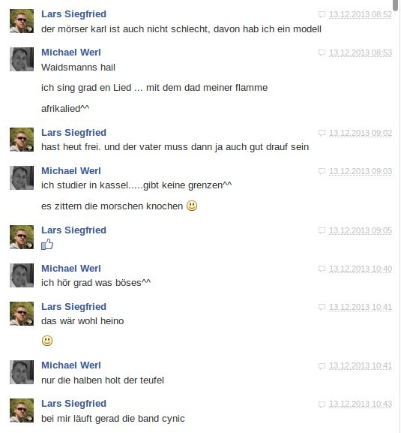Open timestamp link 13.12.2013 08:52
This screenshot has height=433, width=401.
[x=361, y=14]
